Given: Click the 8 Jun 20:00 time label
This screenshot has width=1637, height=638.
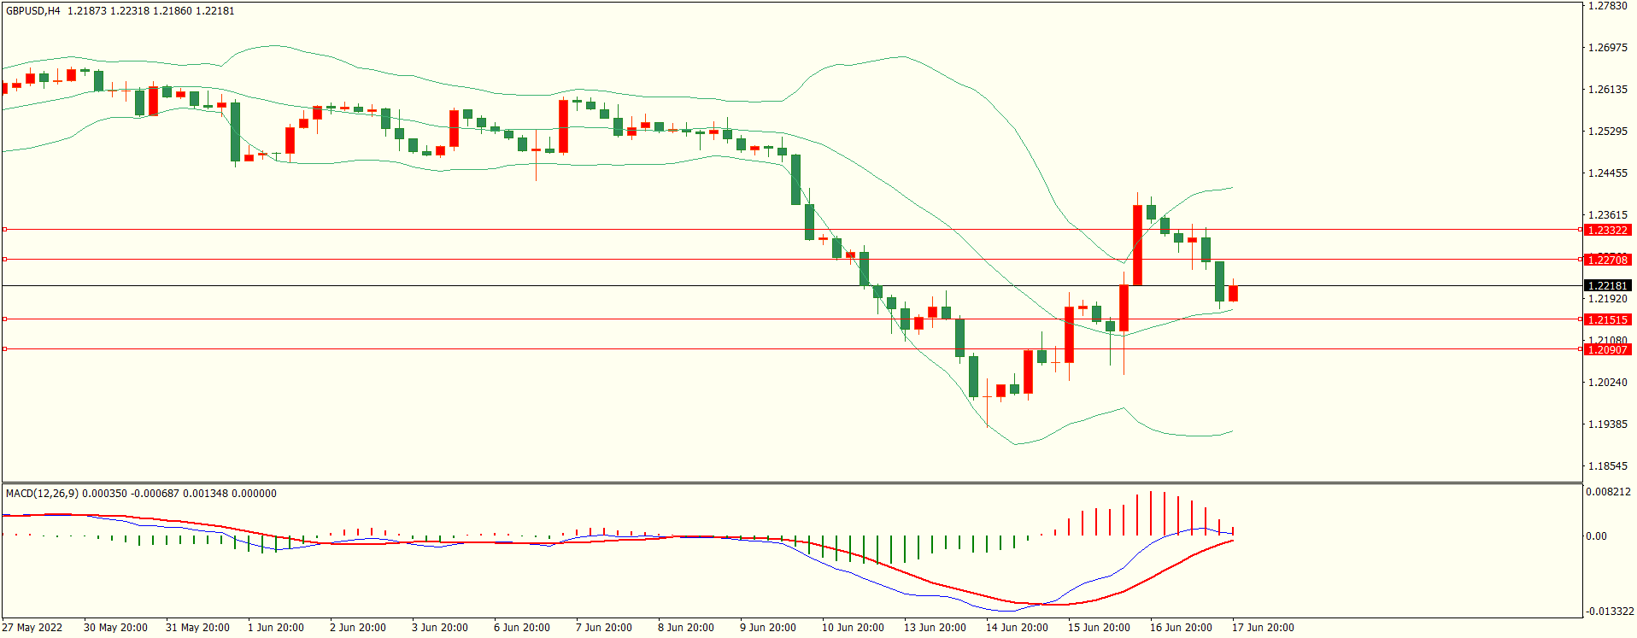Looking at the screenshot, I should click(686, 628).
